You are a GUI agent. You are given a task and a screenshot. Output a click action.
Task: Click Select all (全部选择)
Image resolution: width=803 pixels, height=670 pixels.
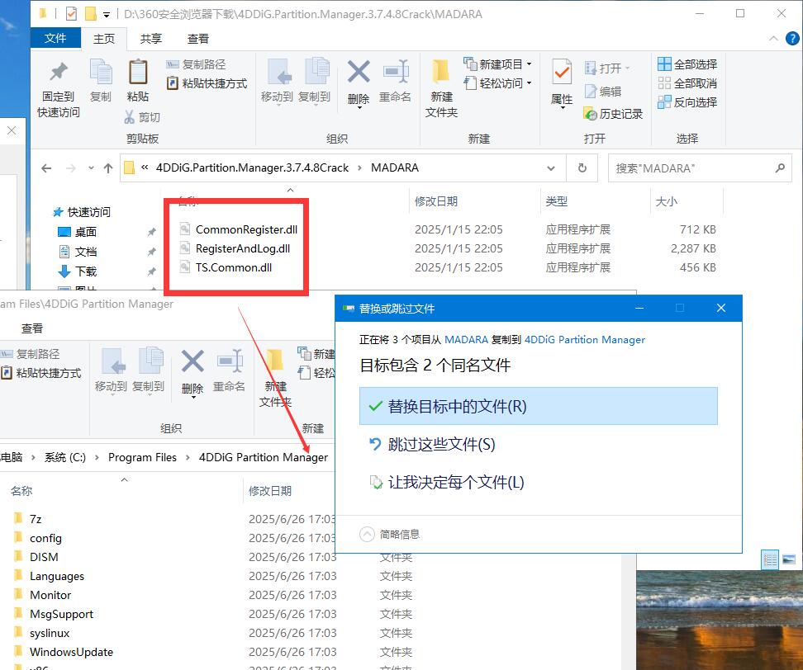pyautogui.click(x=687, y=64)
